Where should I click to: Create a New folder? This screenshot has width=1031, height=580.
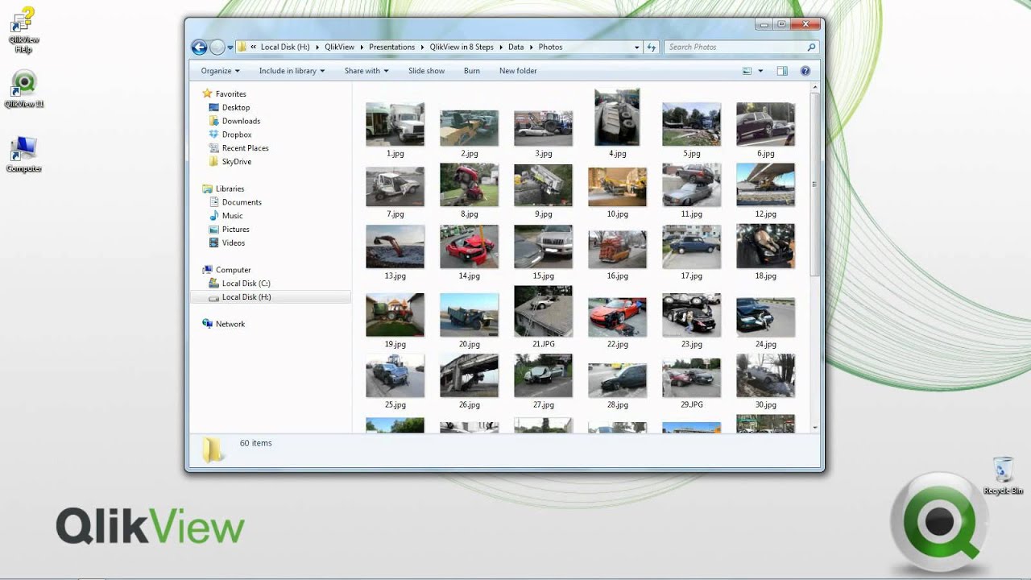pyautogui.click(x=518, y=71)
